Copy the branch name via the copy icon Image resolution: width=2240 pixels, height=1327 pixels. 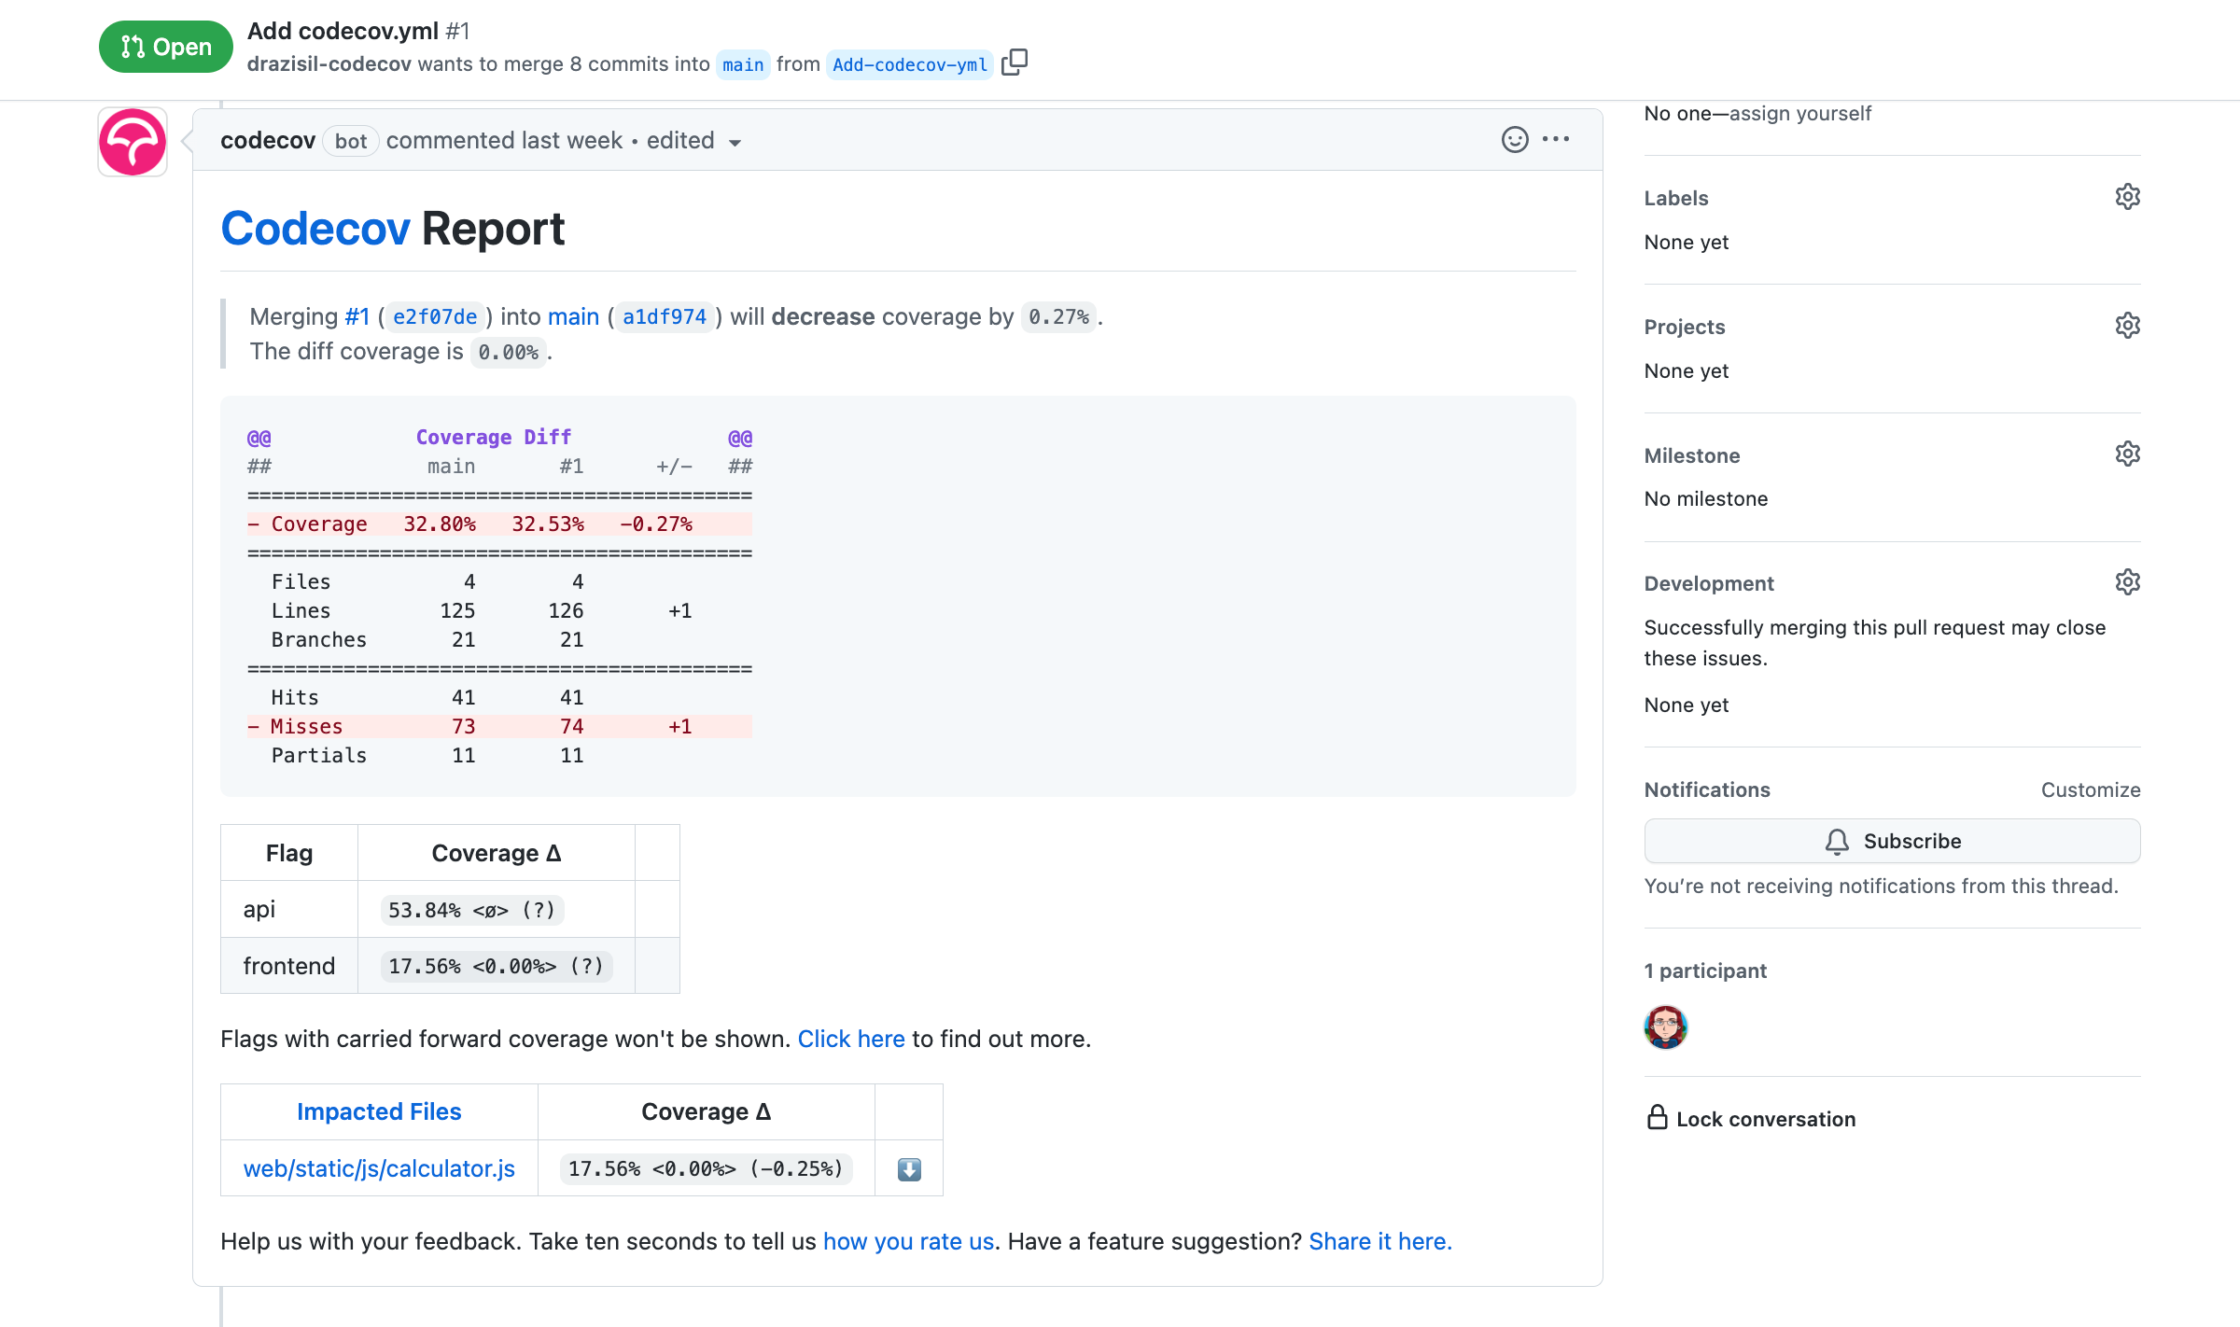tap(1014, 63)
